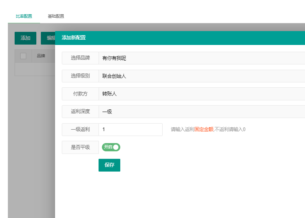The image size is (305, 218).
Task: Click the 付款方 field label
Action: [x=80, y=94]
